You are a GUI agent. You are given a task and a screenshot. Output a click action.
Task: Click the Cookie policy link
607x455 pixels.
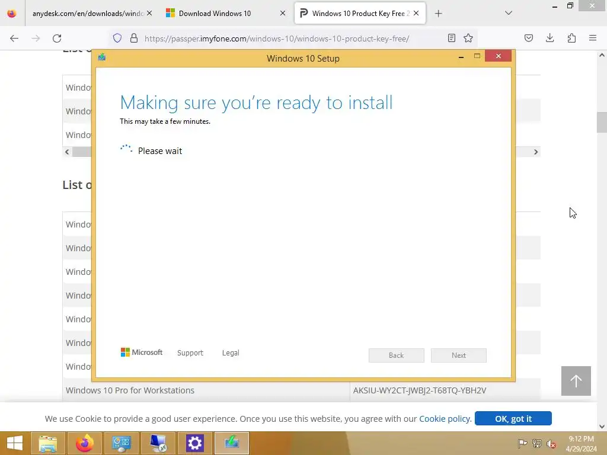pyautogui.click(x=445, y=419)
